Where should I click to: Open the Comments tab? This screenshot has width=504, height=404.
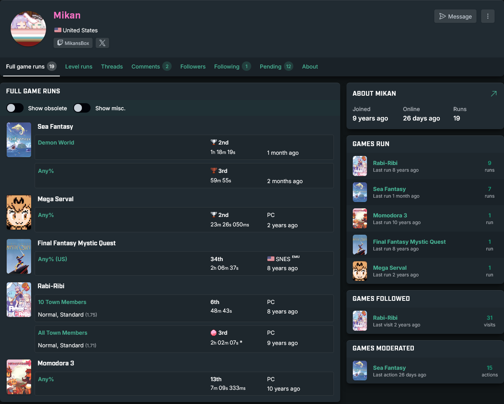coord(151,67)
